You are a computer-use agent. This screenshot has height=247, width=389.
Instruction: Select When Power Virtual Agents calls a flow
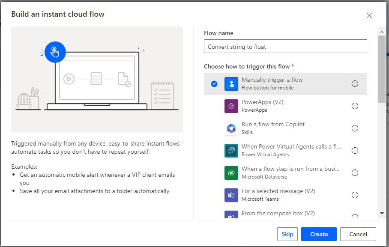pos(291,147)
